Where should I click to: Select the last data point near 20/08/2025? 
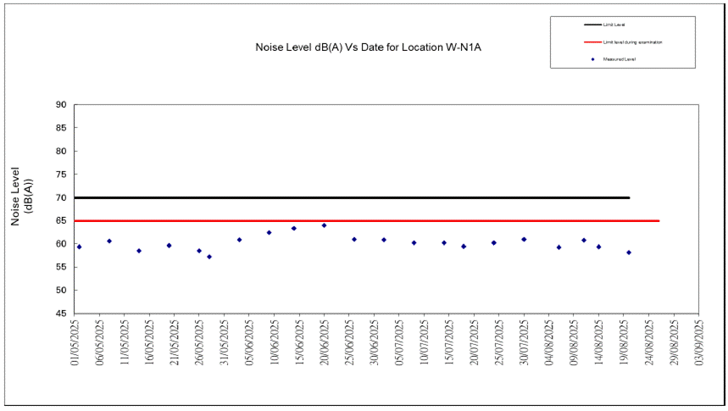click(629, 253)
